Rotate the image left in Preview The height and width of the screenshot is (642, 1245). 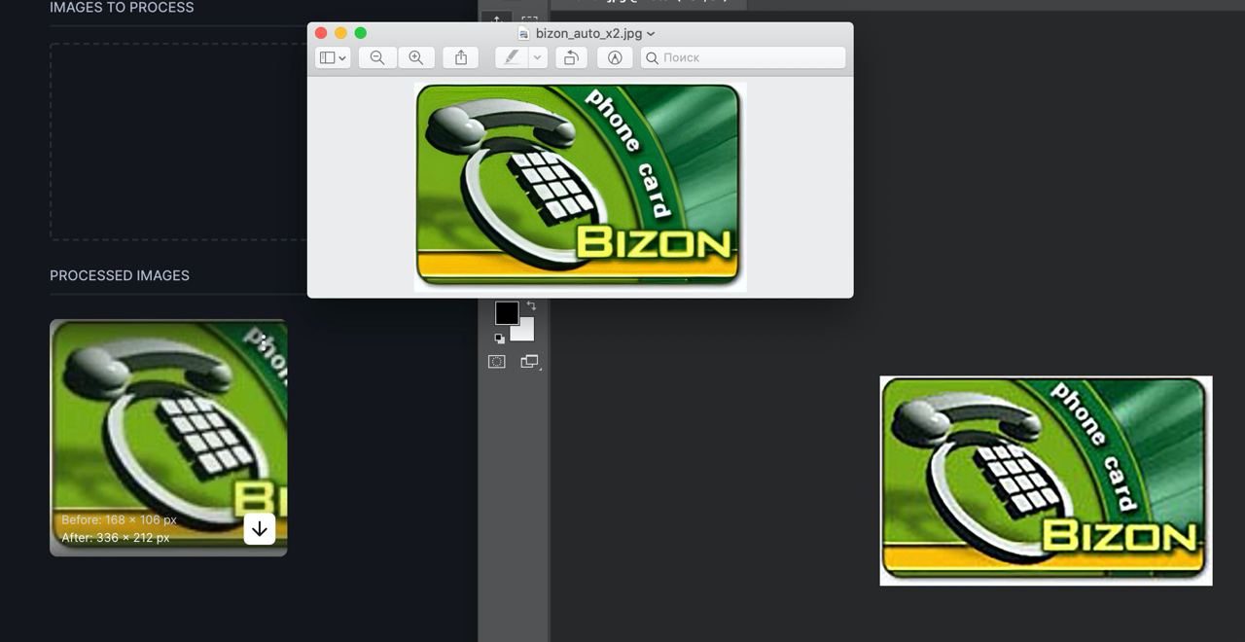(572, 57)
